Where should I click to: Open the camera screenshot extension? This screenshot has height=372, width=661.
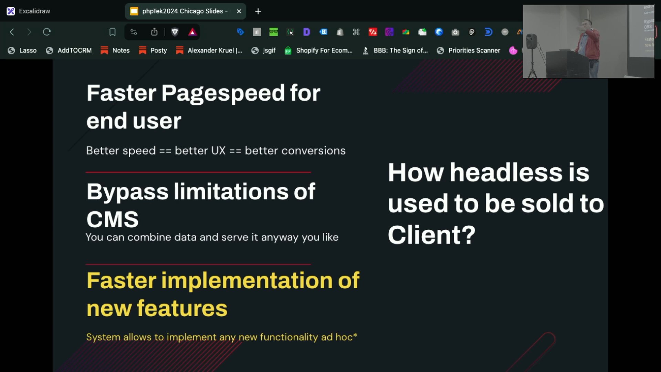(455, 32)
